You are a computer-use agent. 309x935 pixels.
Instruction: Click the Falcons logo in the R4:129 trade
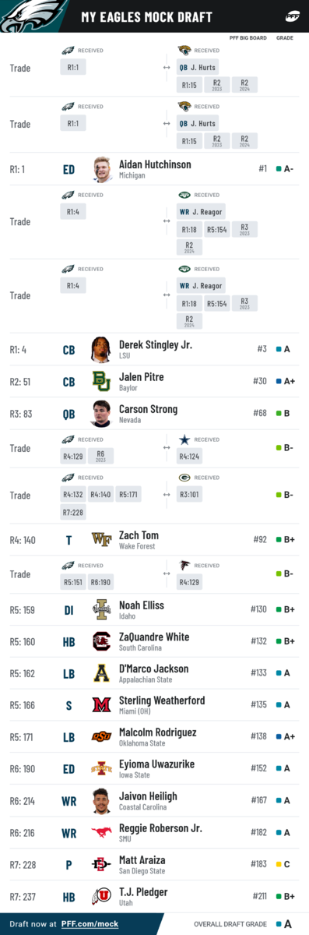(x=184, y=565)
